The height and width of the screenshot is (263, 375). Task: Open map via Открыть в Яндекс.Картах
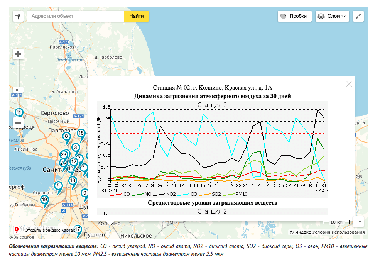coord(50,230)
